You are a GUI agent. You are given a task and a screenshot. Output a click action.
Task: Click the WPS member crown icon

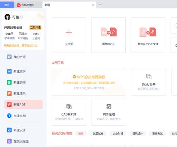[x=74, y=77]
